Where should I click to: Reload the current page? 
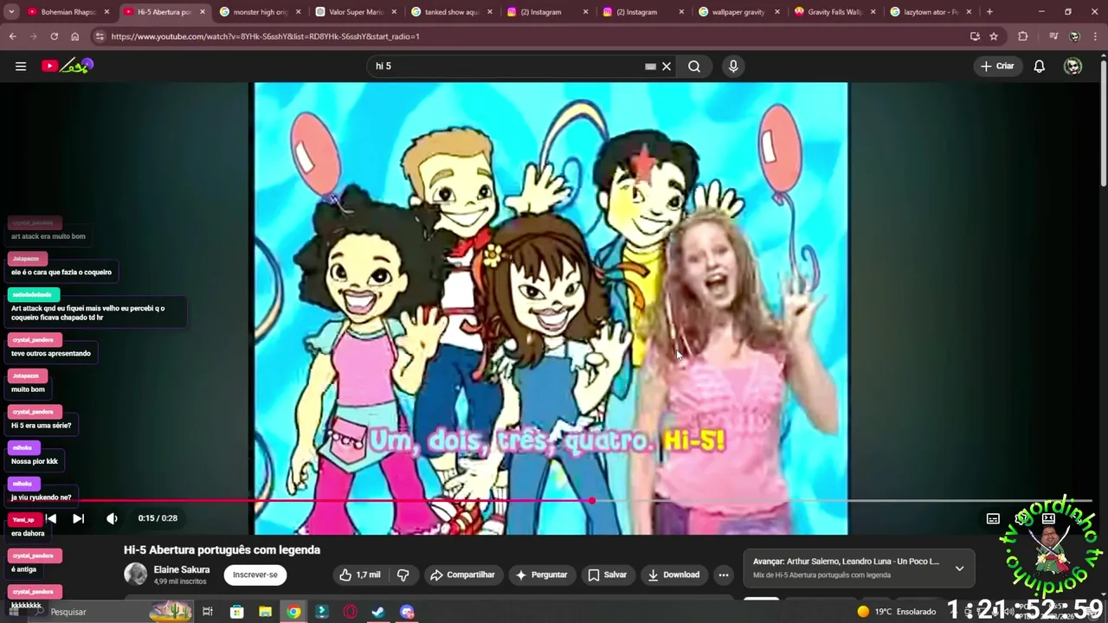coord(54,36)
